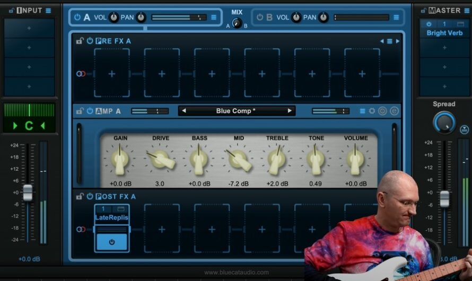This screenshot has width=472, height=281.
Task: Adjust channel A PAN knob
Action: click(x=141, y=17)
